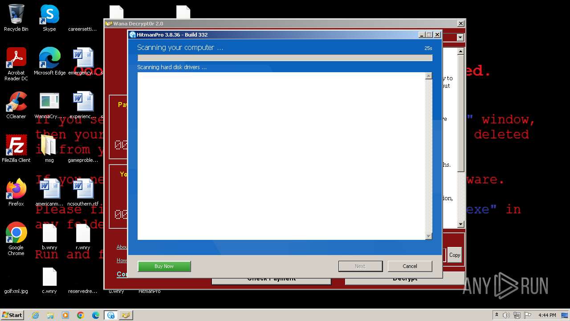Viewport: 570px width, 321px height.
Task: Select the c.wnry file icon
Action: [49, 280]
